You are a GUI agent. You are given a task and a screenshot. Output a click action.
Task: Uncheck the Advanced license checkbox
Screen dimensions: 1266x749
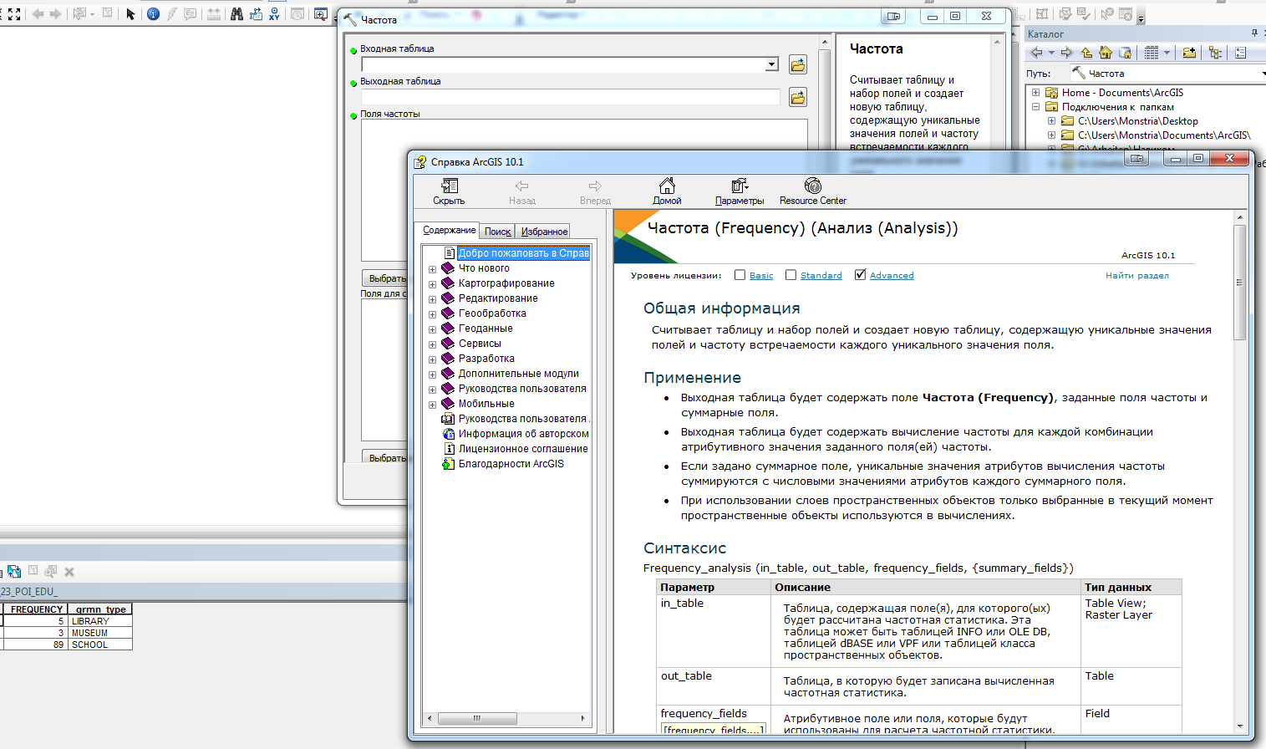(860, 275)
